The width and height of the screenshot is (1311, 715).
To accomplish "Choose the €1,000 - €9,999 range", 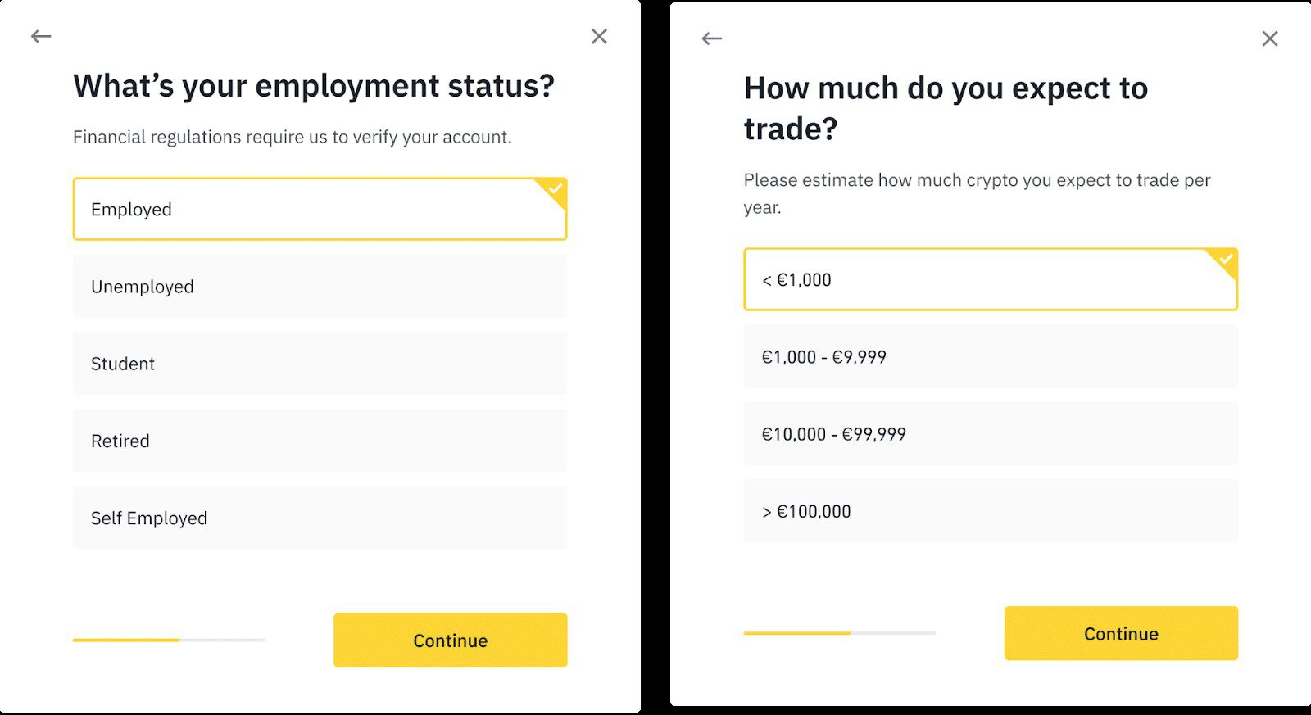I will pos(990,357).
